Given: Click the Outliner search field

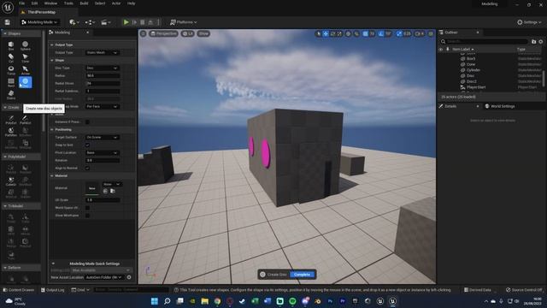Looking at the screenshot, I should click(485, 42).
